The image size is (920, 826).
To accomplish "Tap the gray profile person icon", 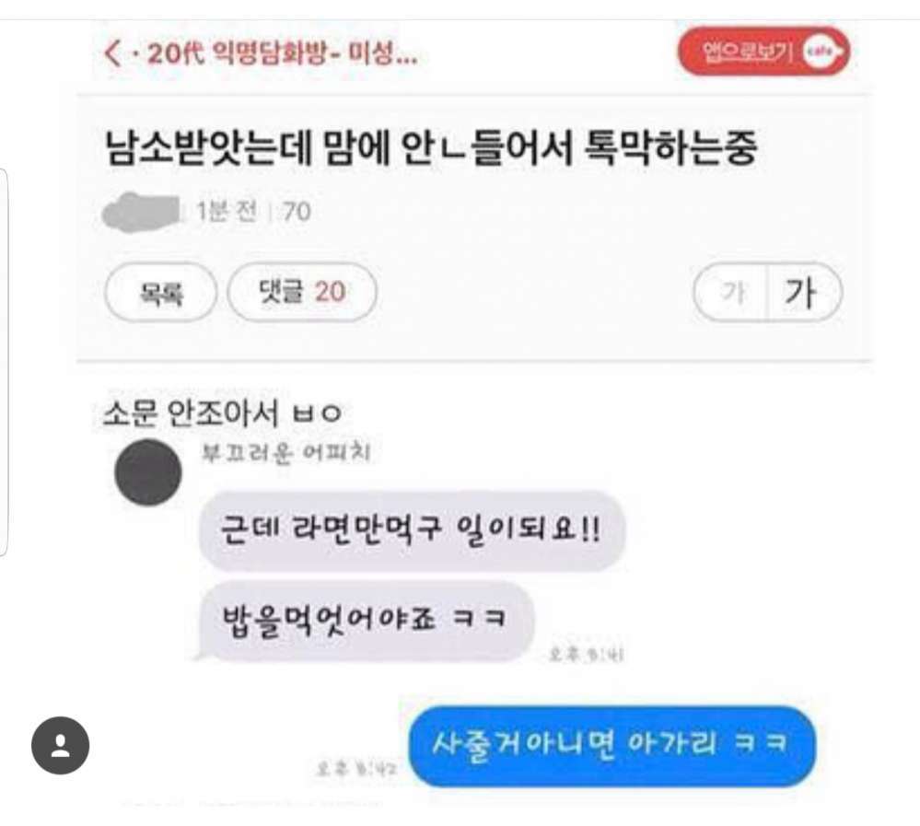I will tap(61, 745).
